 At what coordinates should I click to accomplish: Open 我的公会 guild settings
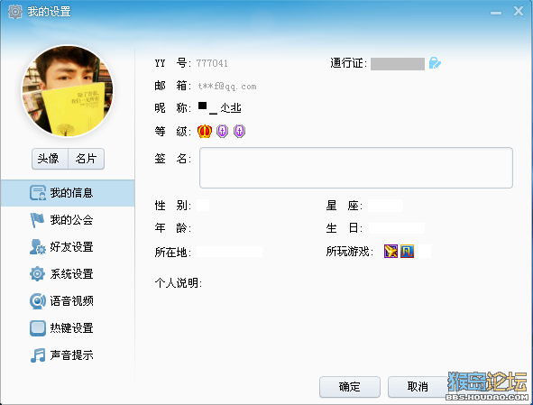(x=68, y=220)
